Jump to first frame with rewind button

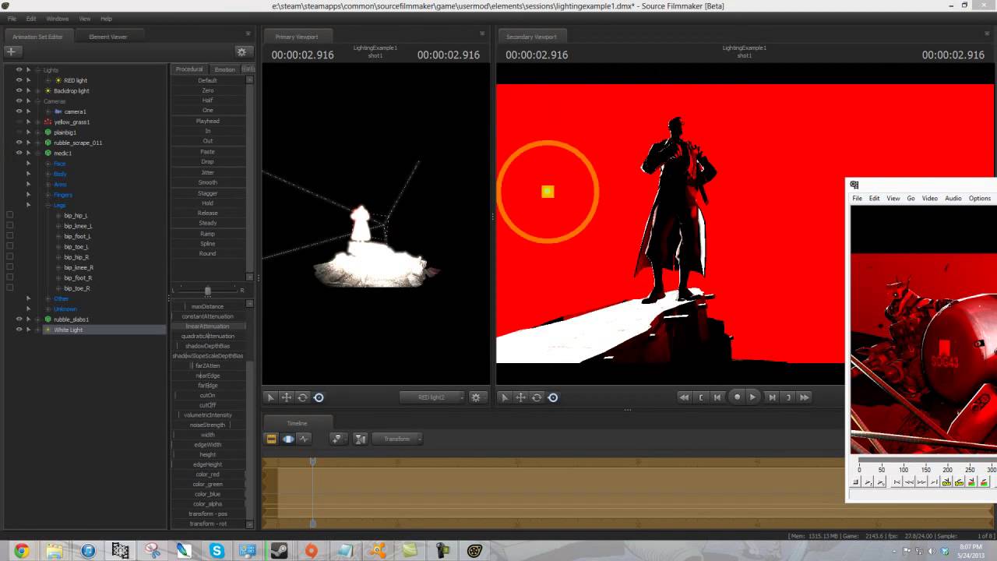coord(684,397)
